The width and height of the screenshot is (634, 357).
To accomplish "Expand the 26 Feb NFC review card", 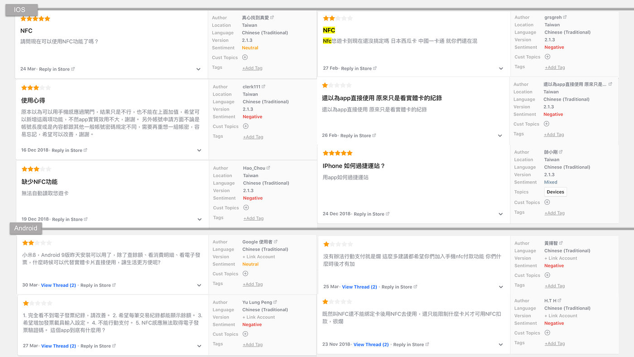I will [x=500, y=135].
